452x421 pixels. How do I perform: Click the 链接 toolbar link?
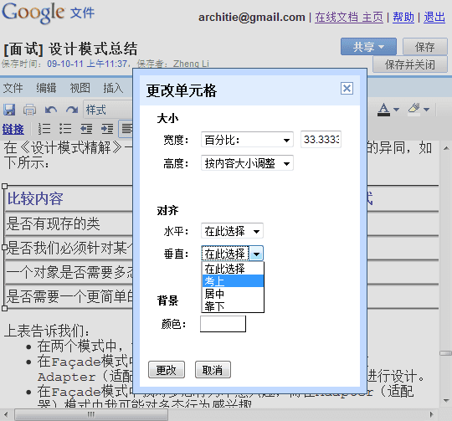pyautogui.click(x=13, y=129)
